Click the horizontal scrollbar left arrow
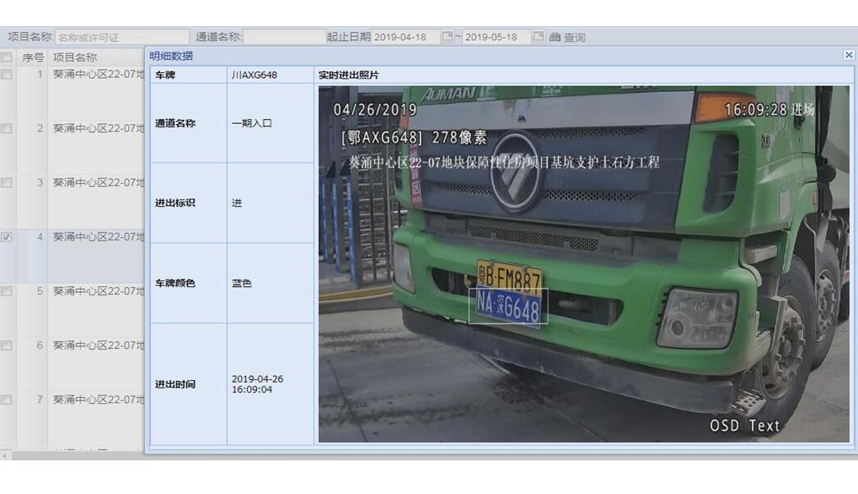The image size is (858, 494). (x=4, y=455)
